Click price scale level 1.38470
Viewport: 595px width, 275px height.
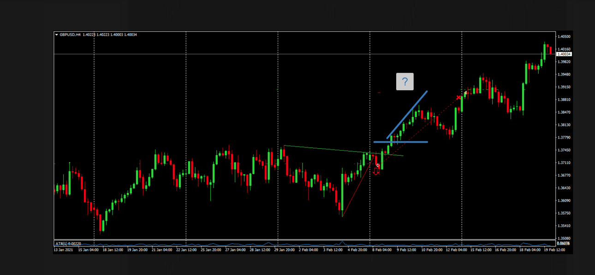pos(564,112)
